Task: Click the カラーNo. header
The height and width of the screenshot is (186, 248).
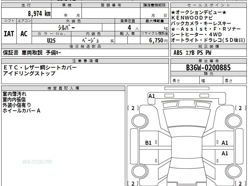Action: [51, 34]
